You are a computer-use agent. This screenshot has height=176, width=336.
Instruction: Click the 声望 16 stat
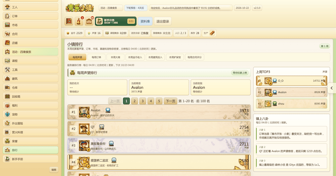point(94,33)
